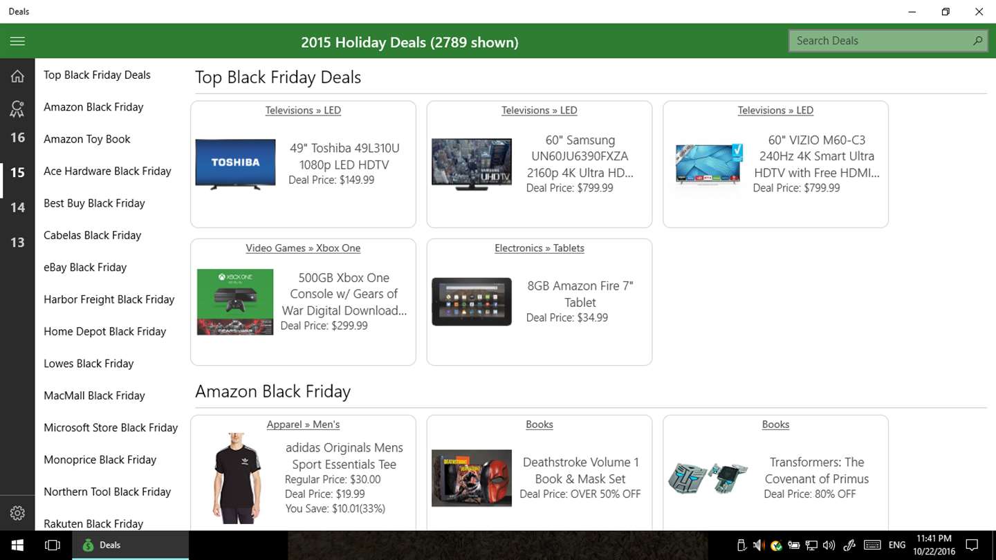Select year 15 in the sidebar

[17, 172]
